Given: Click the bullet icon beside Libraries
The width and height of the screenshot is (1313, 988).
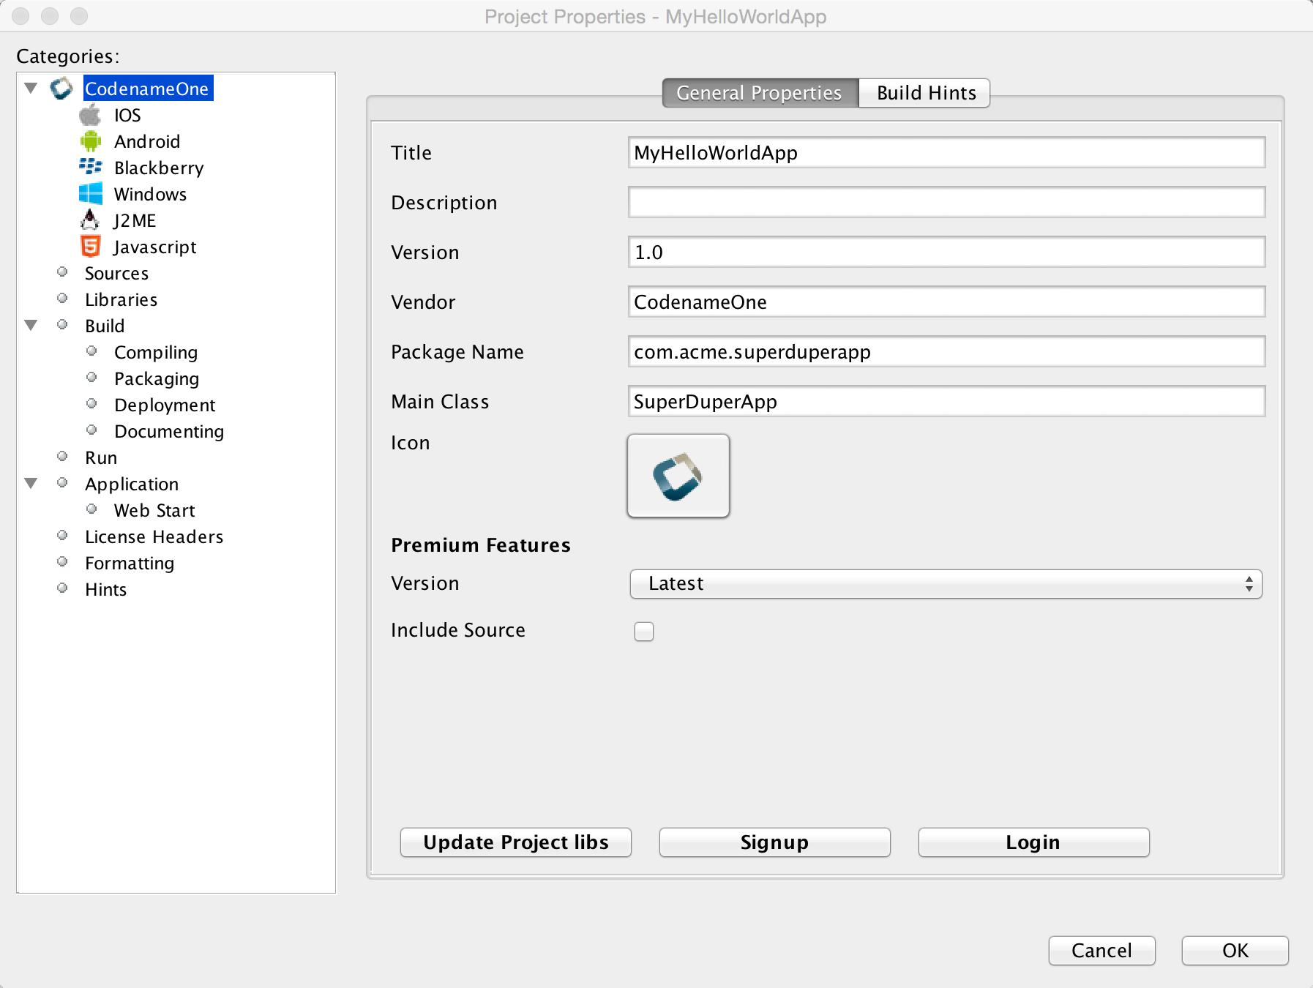Looking at the screenshot, I should click(x=62, y=299).
